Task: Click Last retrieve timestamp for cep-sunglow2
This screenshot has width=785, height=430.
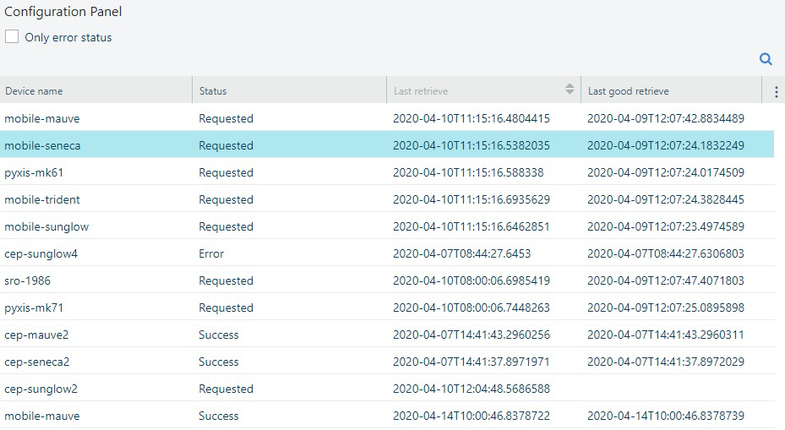Action: pyautogui.click(x=471, y=389)
